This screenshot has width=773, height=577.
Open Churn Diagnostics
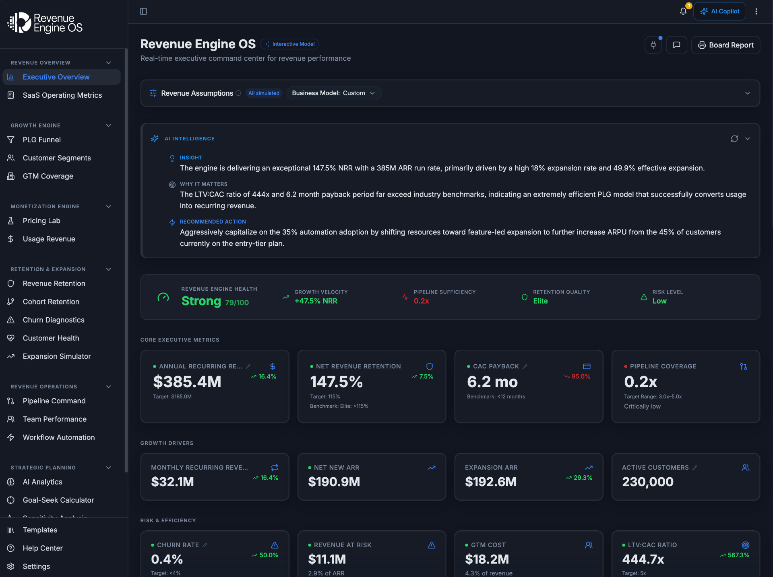(x=62, y=320)
